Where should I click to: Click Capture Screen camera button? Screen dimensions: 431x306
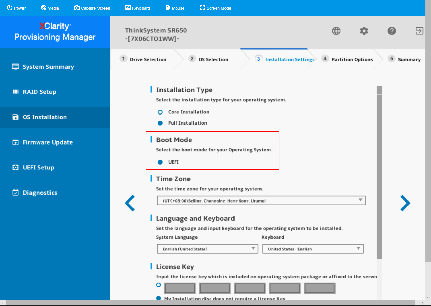coord(92,8)
